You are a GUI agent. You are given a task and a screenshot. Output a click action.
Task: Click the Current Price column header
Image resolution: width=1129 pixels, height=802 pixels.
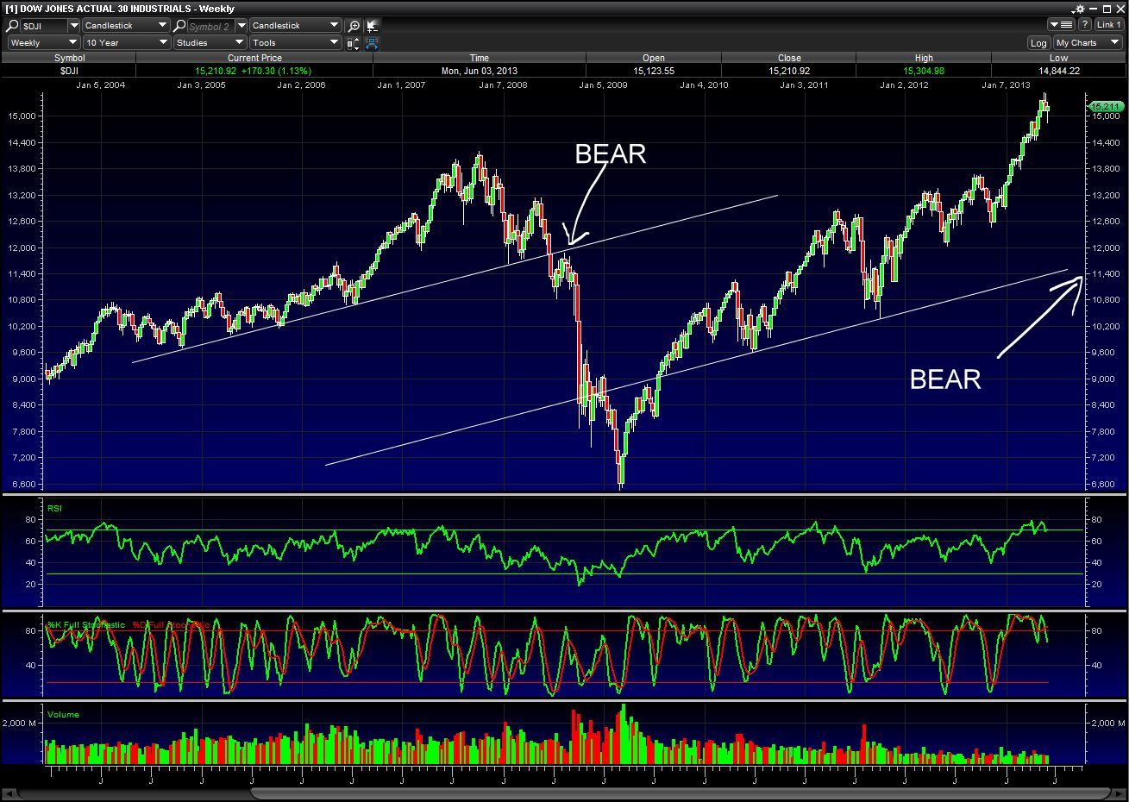(254, 58)
